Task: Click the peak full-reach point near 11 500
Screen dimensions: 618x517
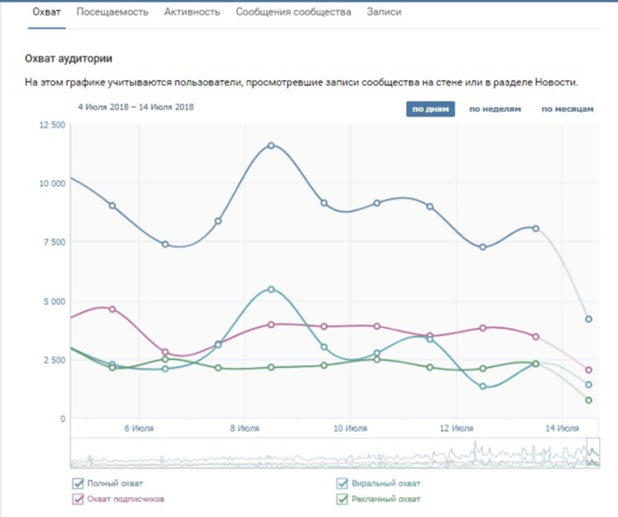Action: tap(271, 145)
